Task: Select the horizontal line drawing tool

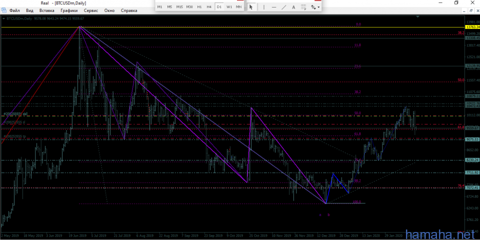Action: click(273, 6)
